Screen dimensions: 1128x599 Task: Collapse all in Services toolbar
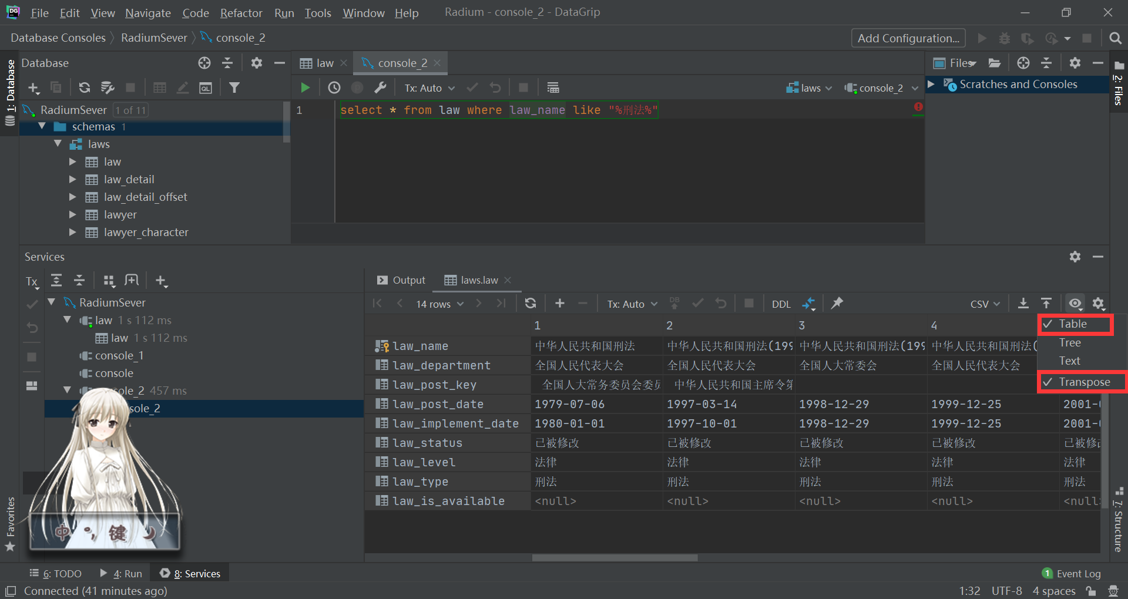coord(79,280)
